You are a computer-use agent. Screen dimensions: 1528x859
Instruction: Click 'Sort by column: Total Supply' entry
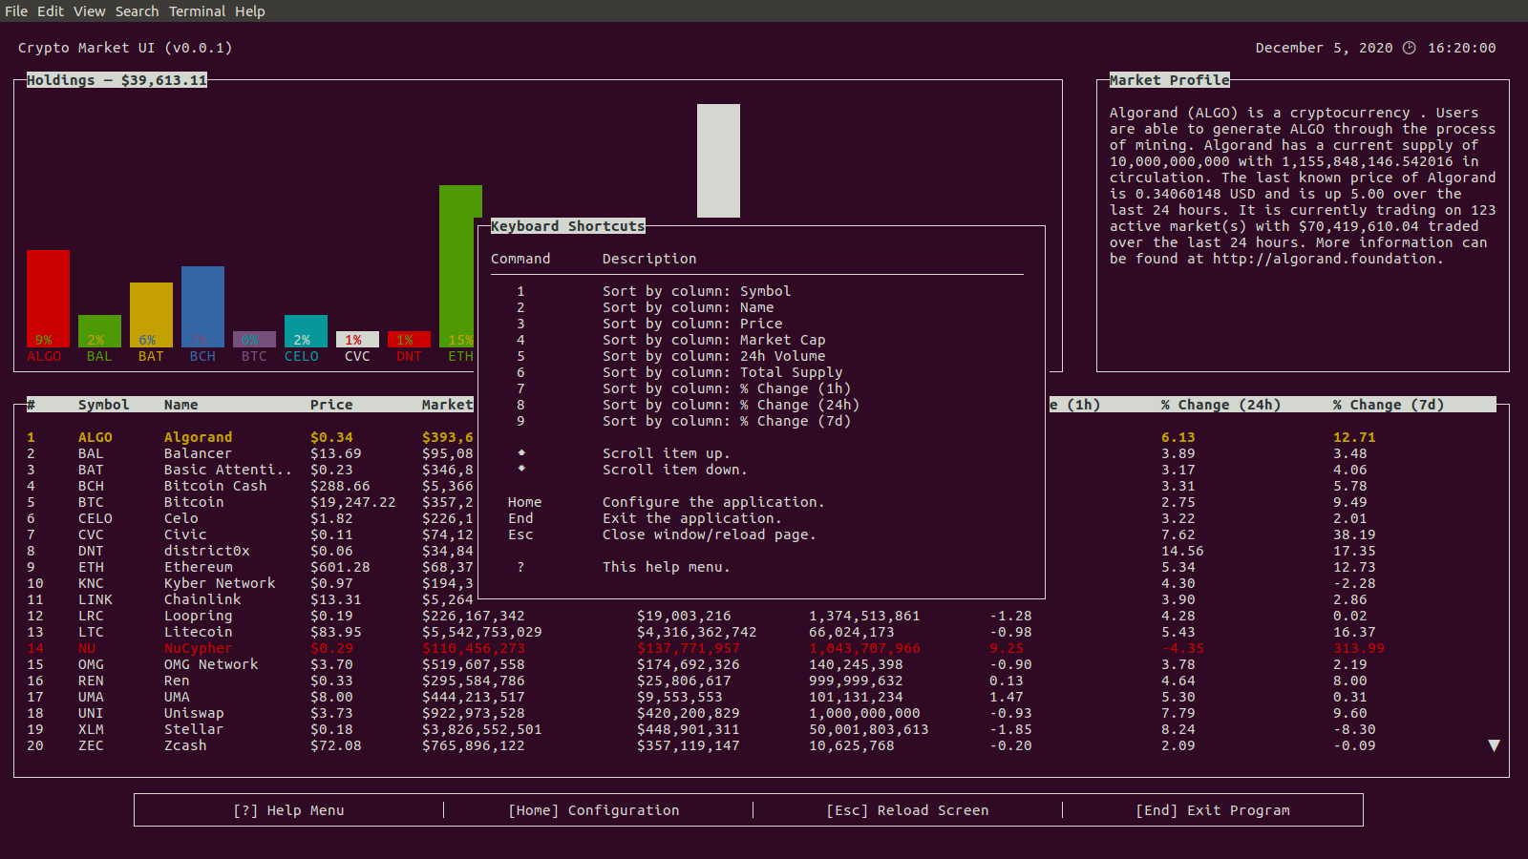[x=723, y=372]
